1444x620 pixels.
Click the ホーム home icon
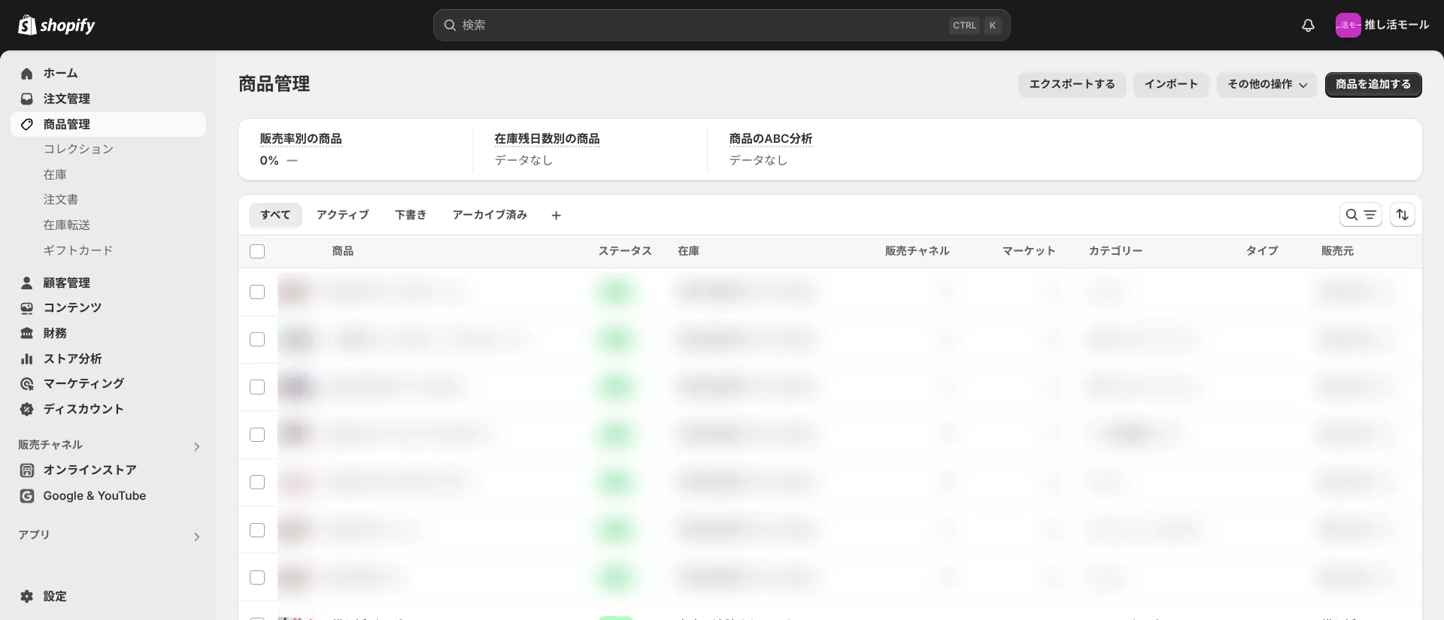point(27,73)
